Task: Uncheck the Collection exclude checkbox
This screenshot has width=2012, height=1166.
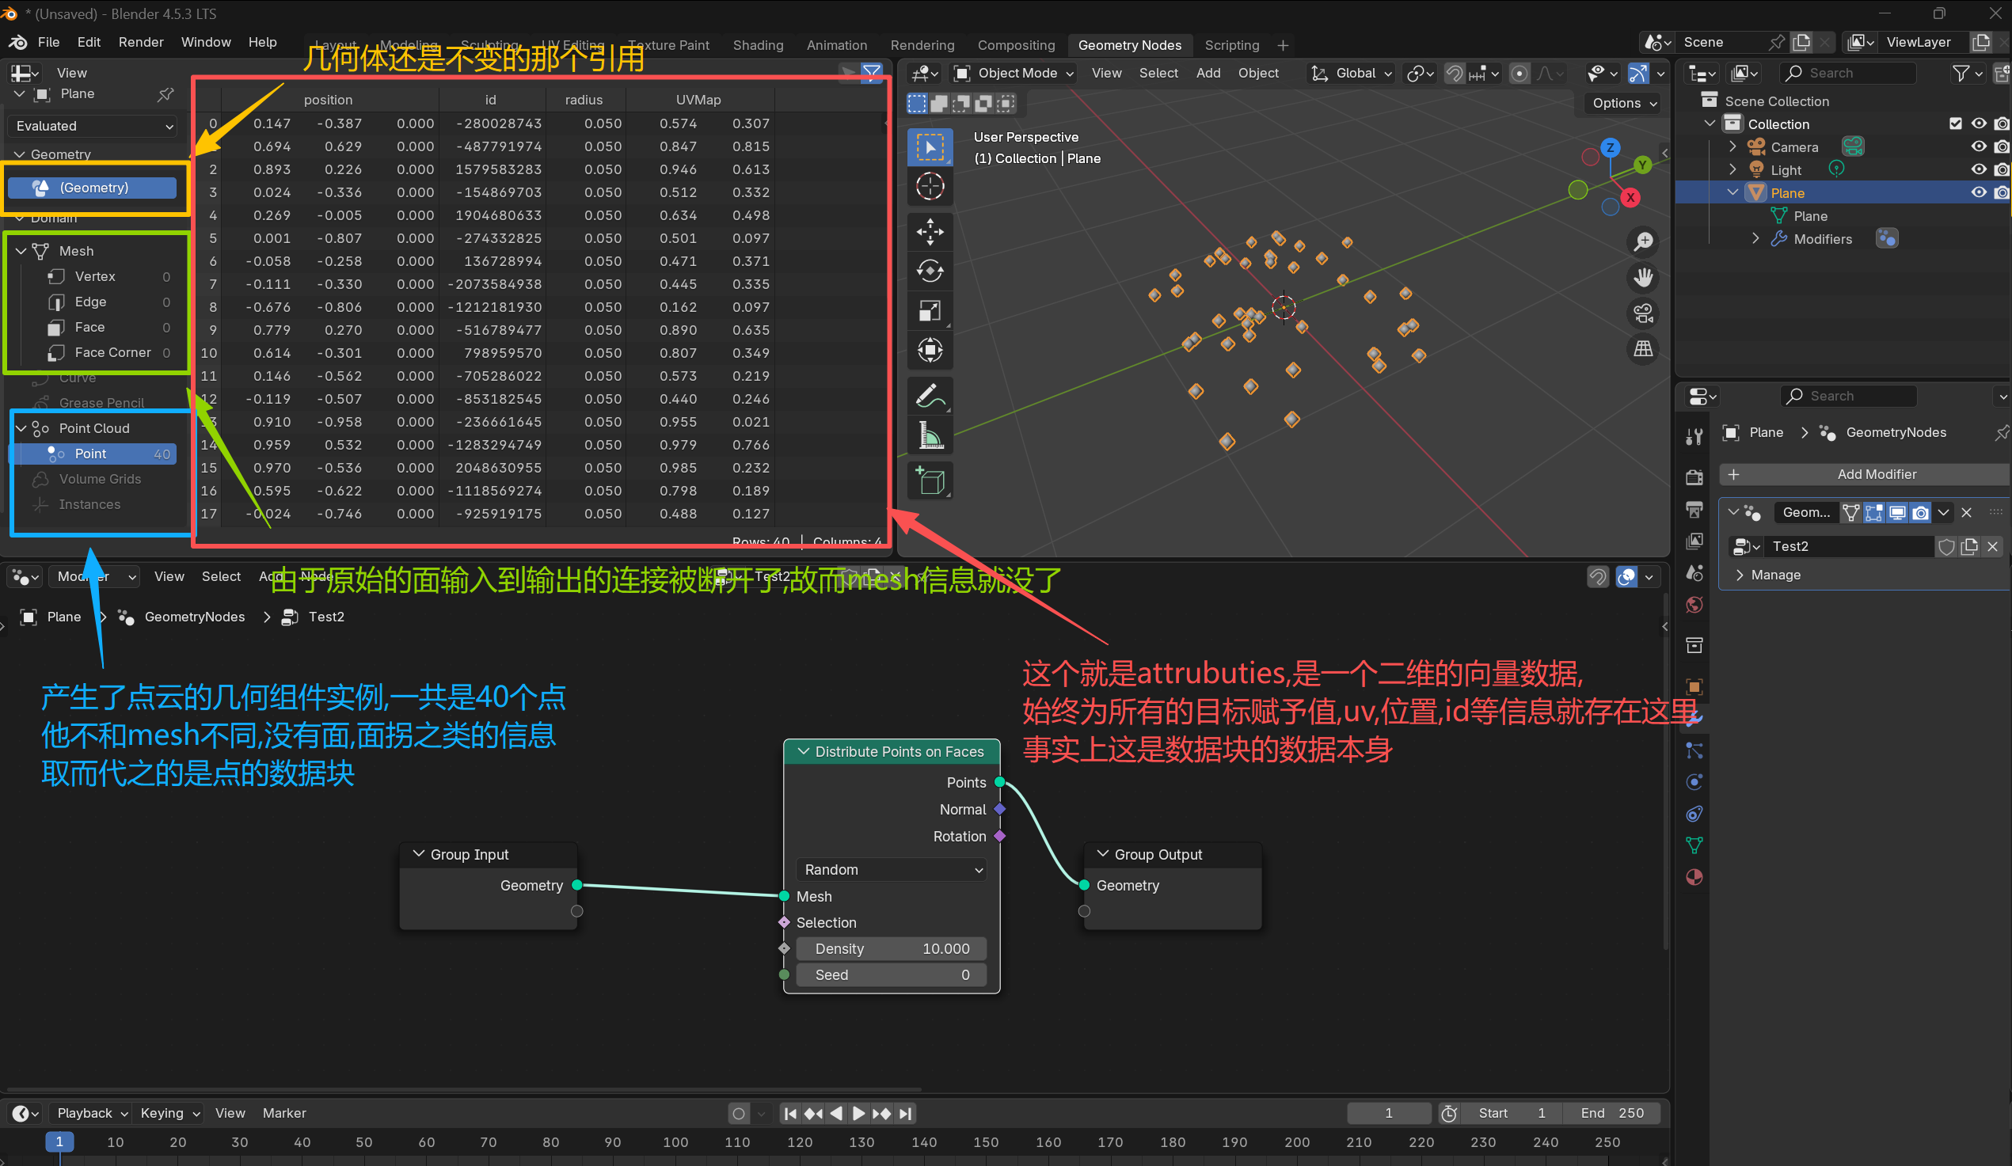Action: (1954, 123)
